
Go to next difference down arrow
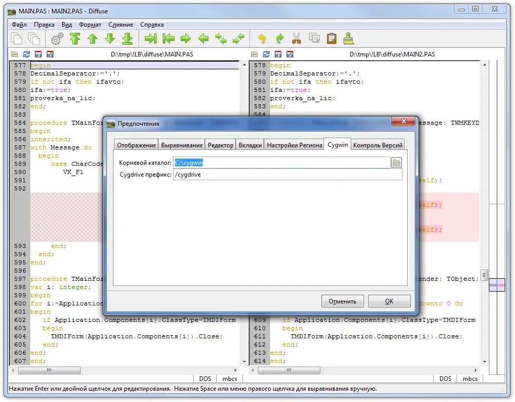pyautogui.click(x=110, y=39)
